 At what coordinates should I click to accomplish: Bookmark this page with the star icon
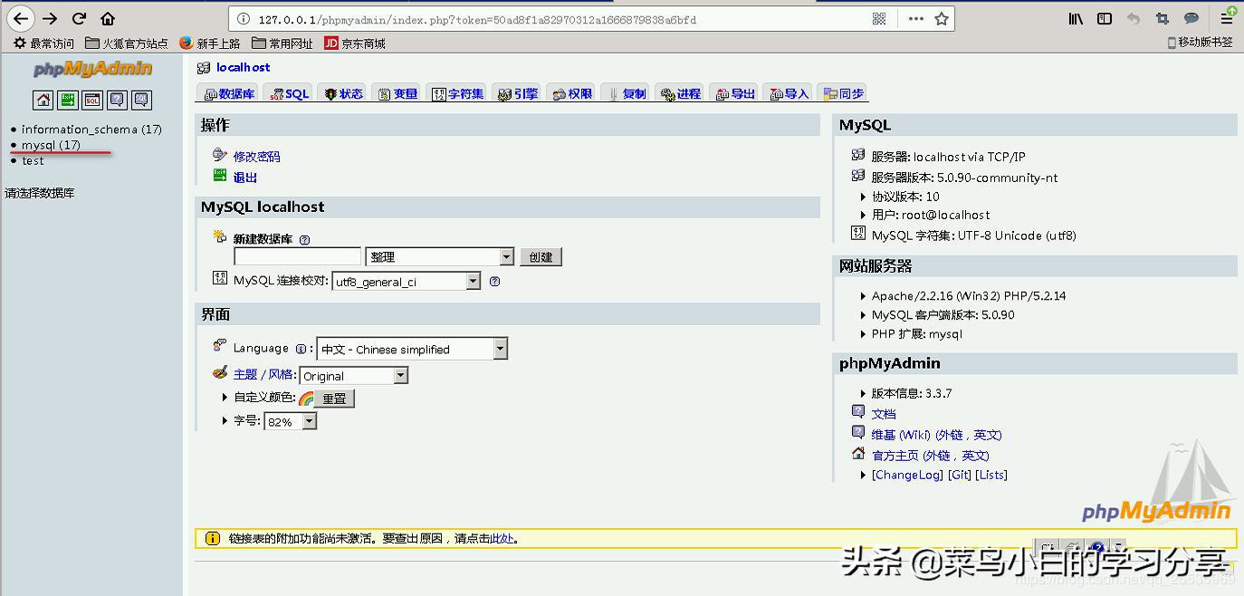942,18
